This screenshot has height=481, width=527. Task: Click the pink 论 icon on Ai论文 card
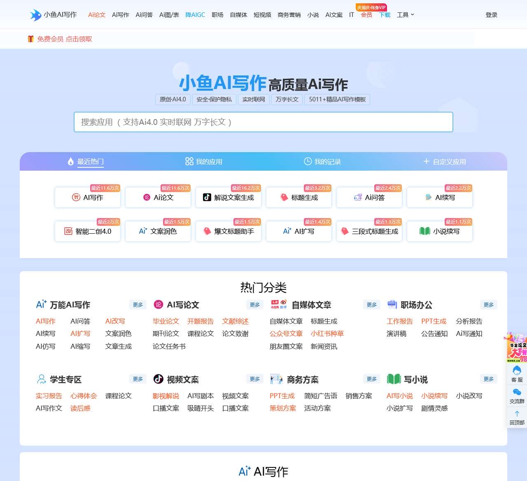(x=147, y=197)
